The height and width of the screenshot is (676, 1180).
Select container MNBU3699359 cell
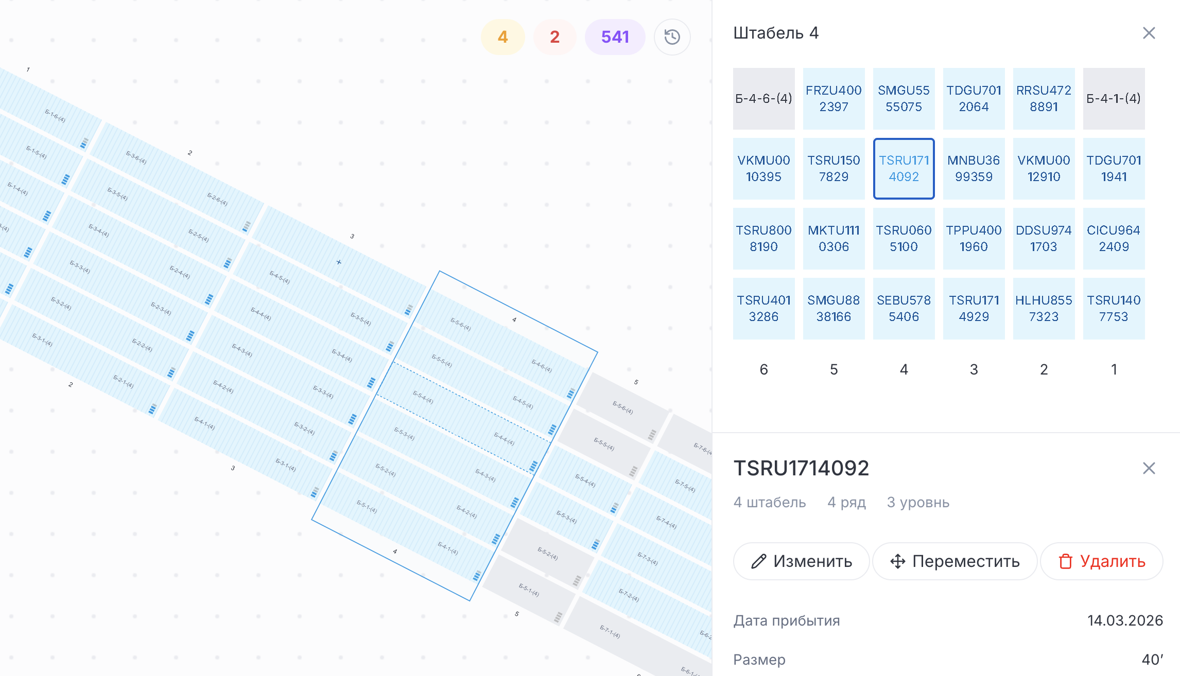pyautogui.click(x=974, y=169)
